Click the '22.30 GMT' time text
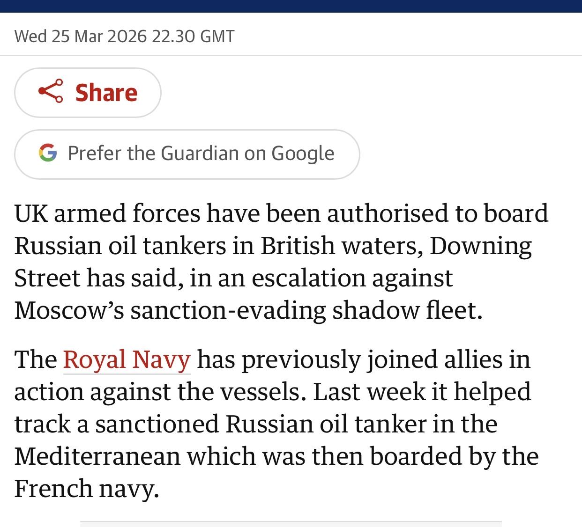Image resolution: width=582 pixels, height=527 pixels. (x=193, y=37)
